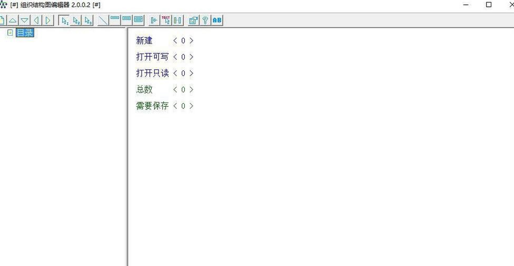Click the down triangle toolbar button
Screen dimensions: 514x266
coord(25,21)
